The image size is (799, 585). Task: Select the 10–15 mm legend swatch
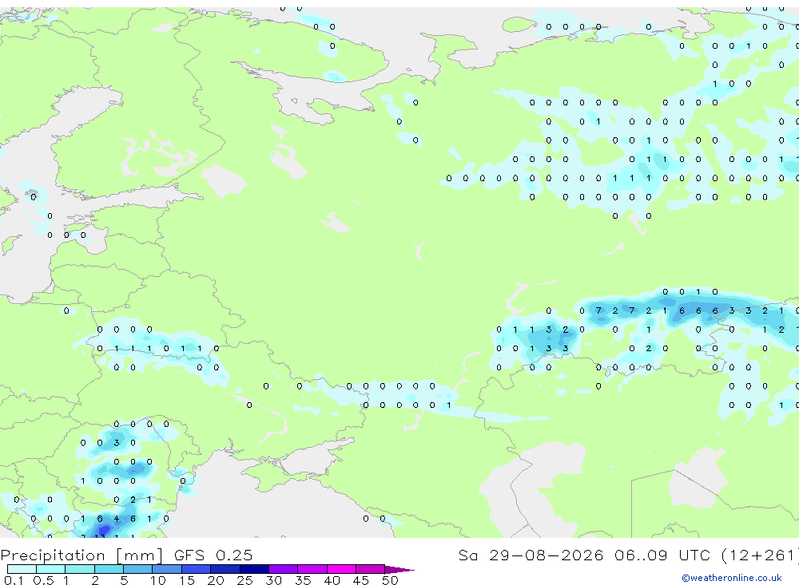167,569
